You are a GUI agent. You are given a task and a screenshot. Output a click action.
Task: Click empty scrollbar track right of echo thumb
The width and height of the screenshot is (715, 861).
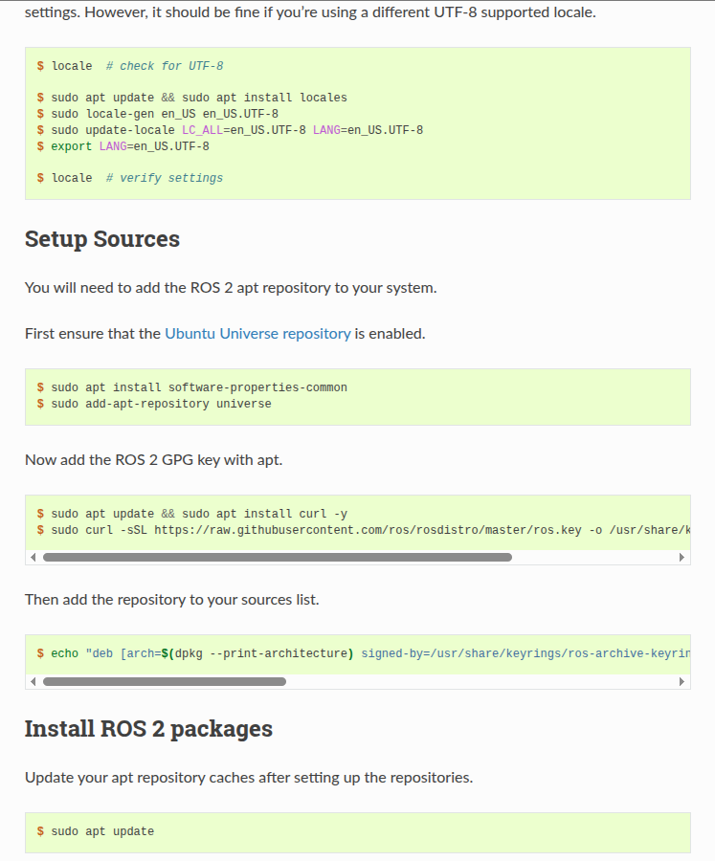[481, 681]
